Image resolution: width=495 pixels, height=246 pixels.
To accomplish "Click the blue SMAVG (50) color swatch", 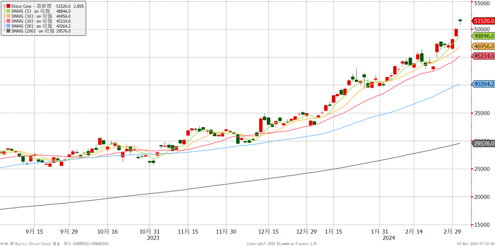I will tap(8, 26).
